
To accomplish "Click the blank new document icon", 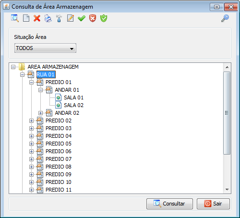I will coord(26,18).
